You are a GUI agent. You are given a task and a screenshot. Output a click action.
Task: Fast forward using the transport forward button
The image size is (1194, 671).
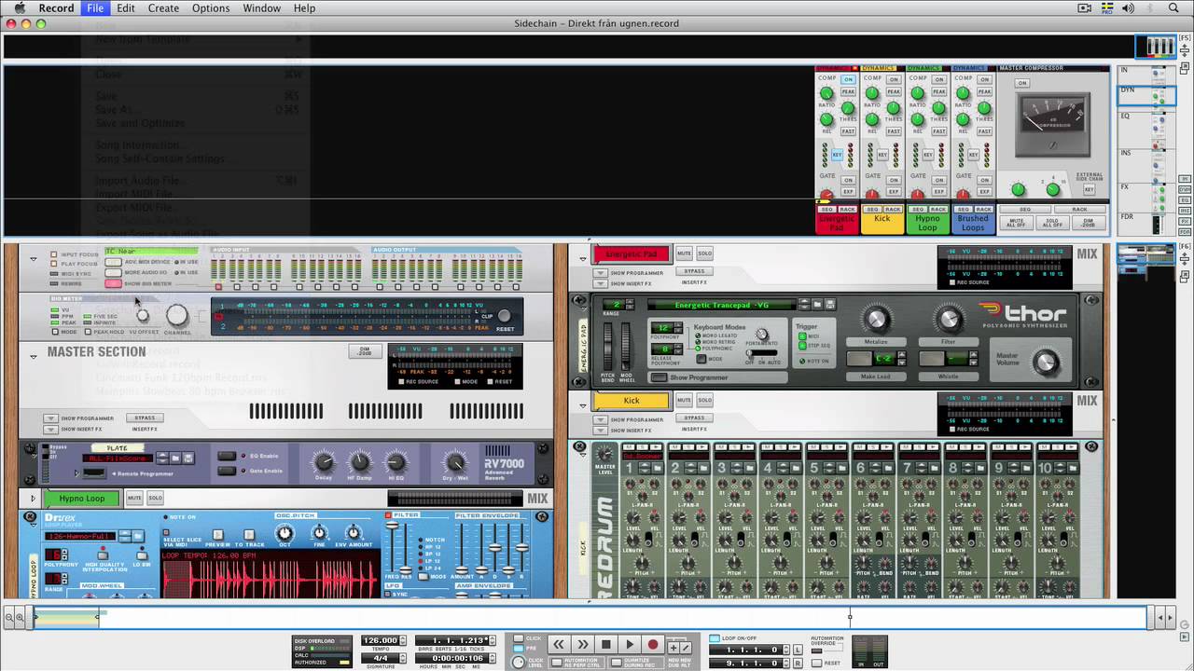click(x=582, y=644)
